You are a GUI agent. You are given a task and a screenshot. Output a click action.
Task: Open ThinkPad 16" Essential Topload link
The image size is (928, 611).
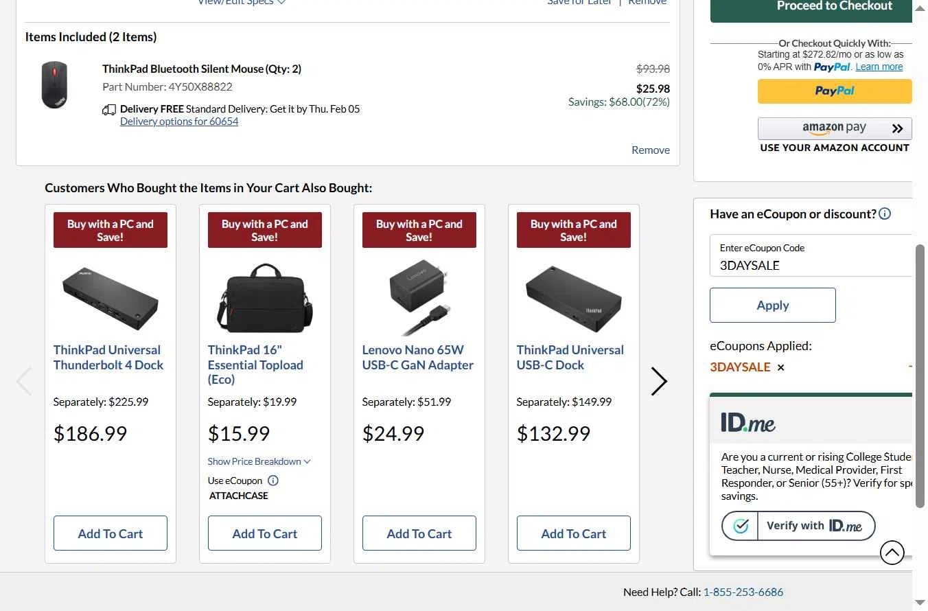point(255,365)
